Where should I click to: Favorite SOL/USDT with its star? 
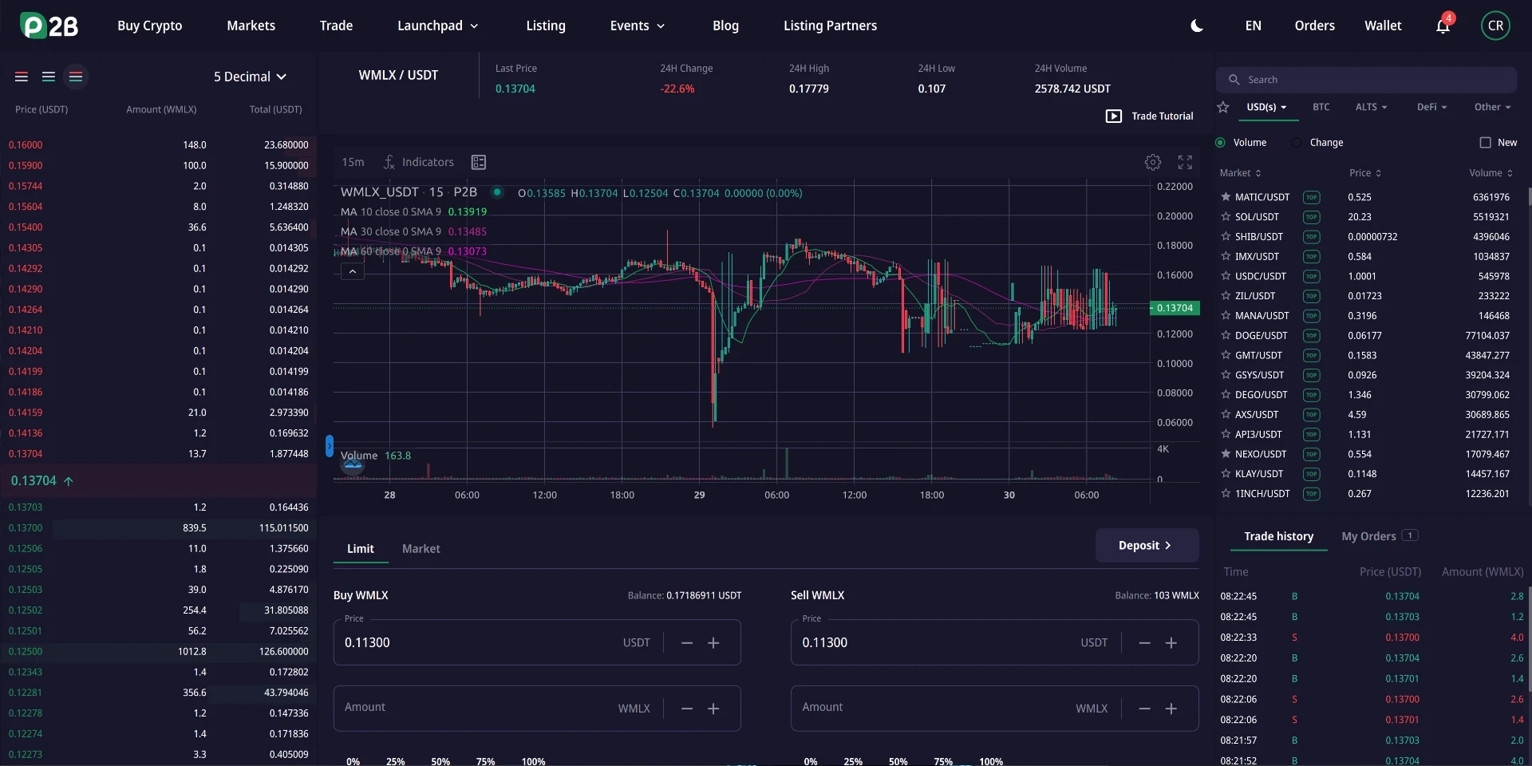point(1226,216)
